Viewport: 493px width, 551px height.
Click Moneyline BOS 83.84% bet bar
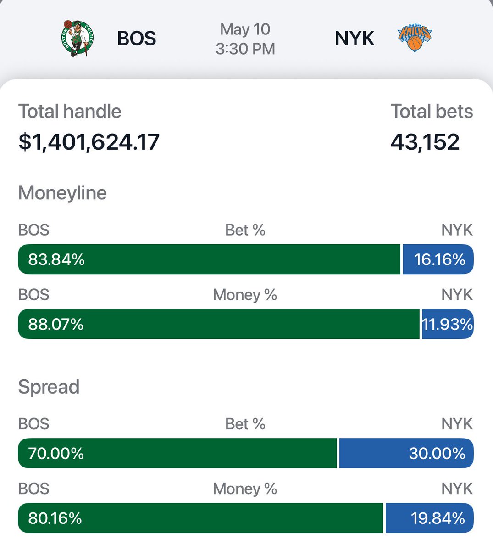(209, 259)
